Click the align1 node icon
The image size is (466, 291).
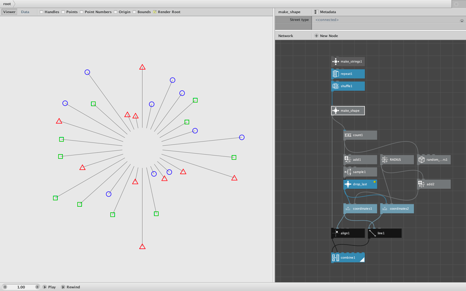click(336, 233)
